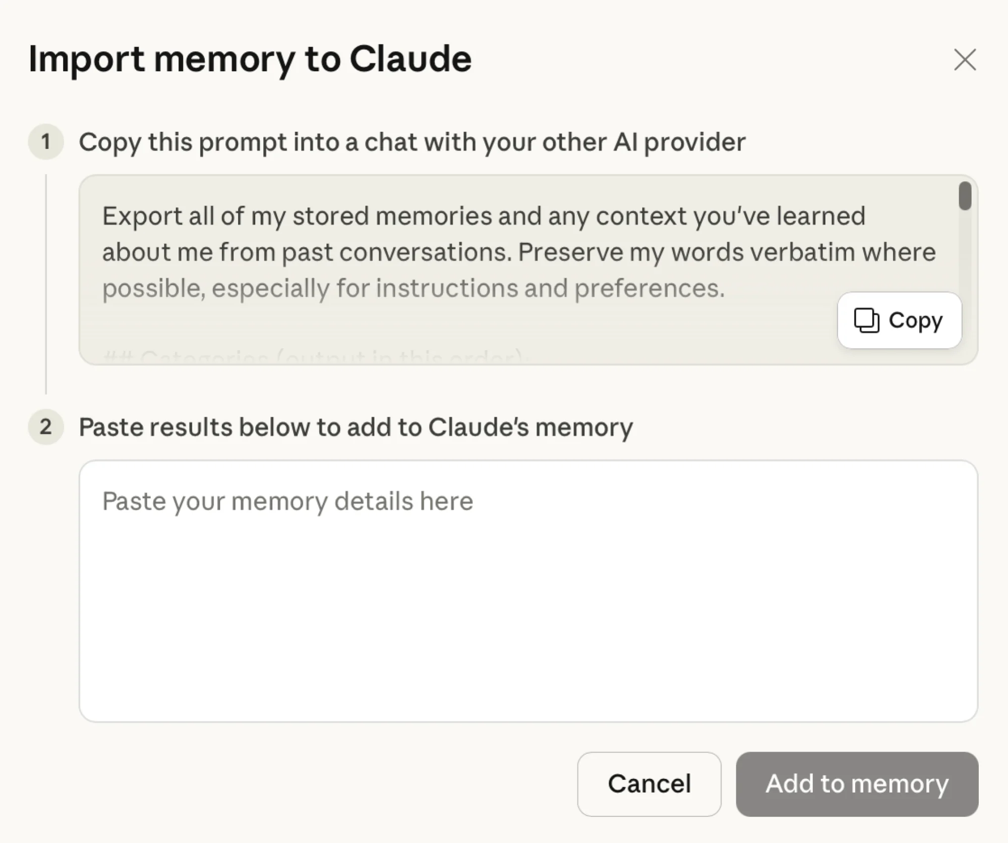Click the vertical connector line between steps

(46, 283)
